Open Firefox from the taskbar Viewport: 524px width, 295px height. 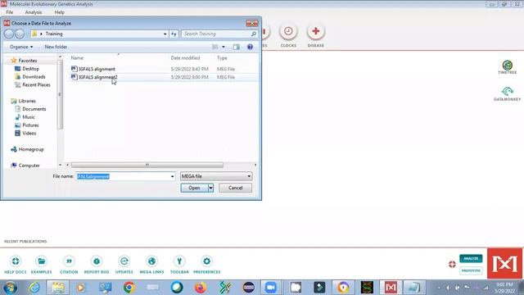[200, 288]
